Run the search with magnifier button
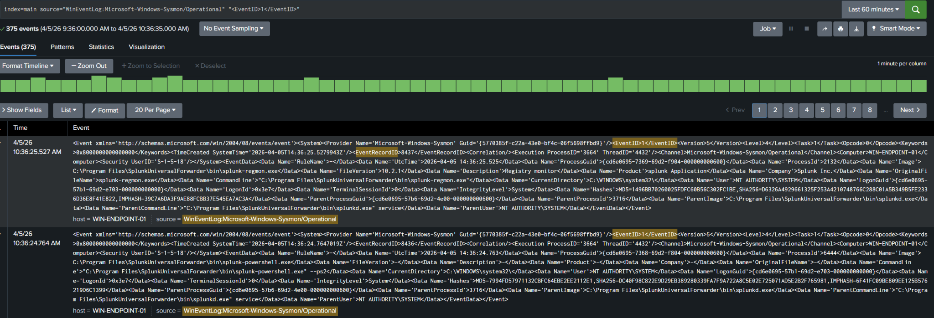Viewport: 934px width, 318px height. (x=916, y=9)
